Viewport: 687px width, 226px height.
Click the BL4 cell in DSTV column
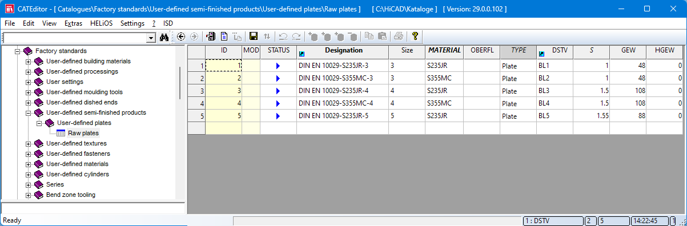pyautogui.click(x=555, y=103)
